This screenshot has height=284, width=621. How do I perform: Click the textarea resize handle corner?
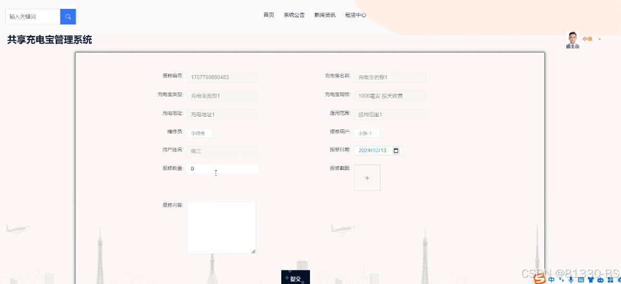(254, 251)
